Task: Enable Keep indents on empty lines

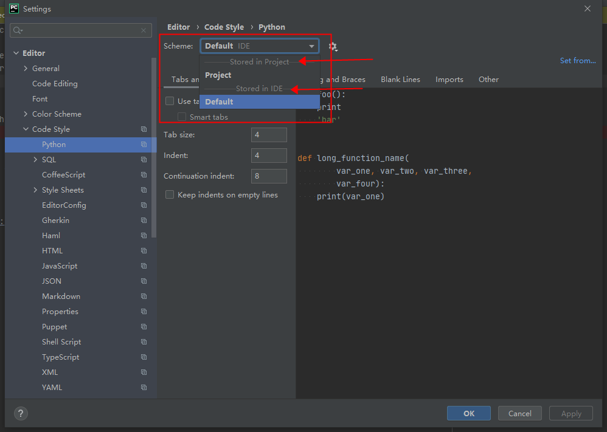Action: click(170, 195)
